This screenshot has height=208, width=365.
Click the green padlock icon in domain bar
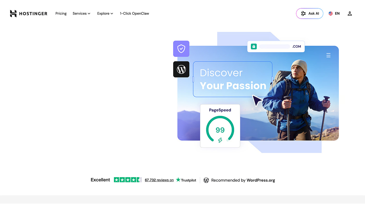click(254, 47)
